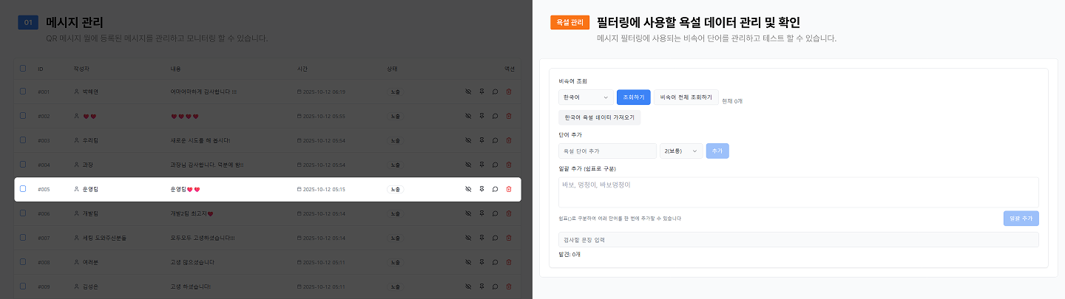
Task: Click the comment bubble icon for message #007
Action: coord(495,238)
